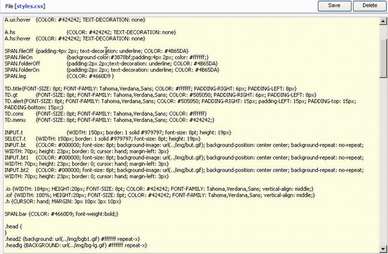The height and width of the screenshot is (254, 388).
Task: Click the scrollbar down arrow
Action: [383, 248]
